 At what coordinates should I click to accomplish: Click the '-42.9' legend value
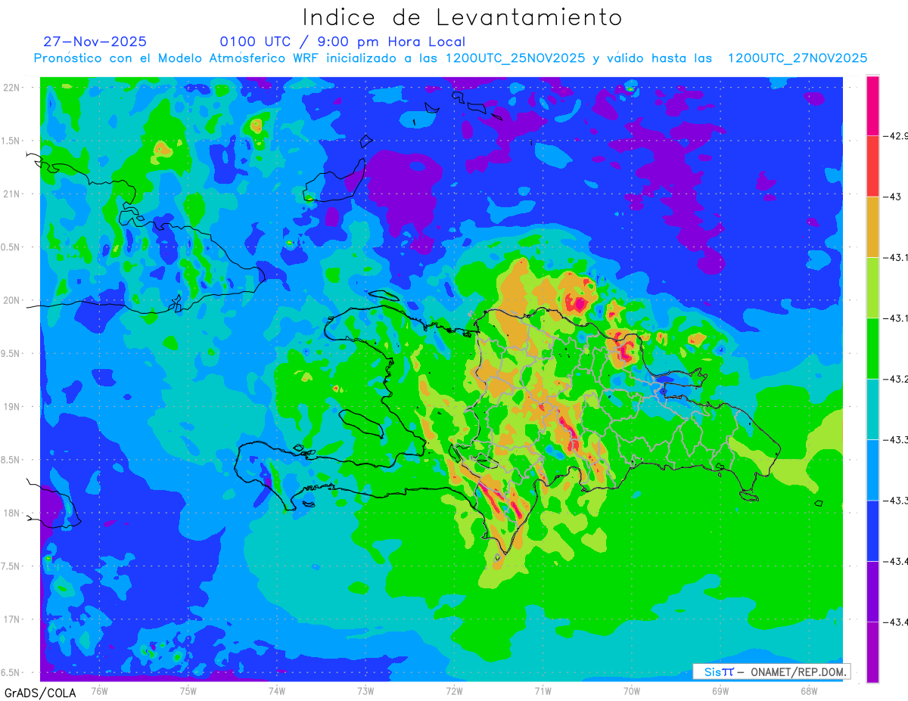coord(895,136)
